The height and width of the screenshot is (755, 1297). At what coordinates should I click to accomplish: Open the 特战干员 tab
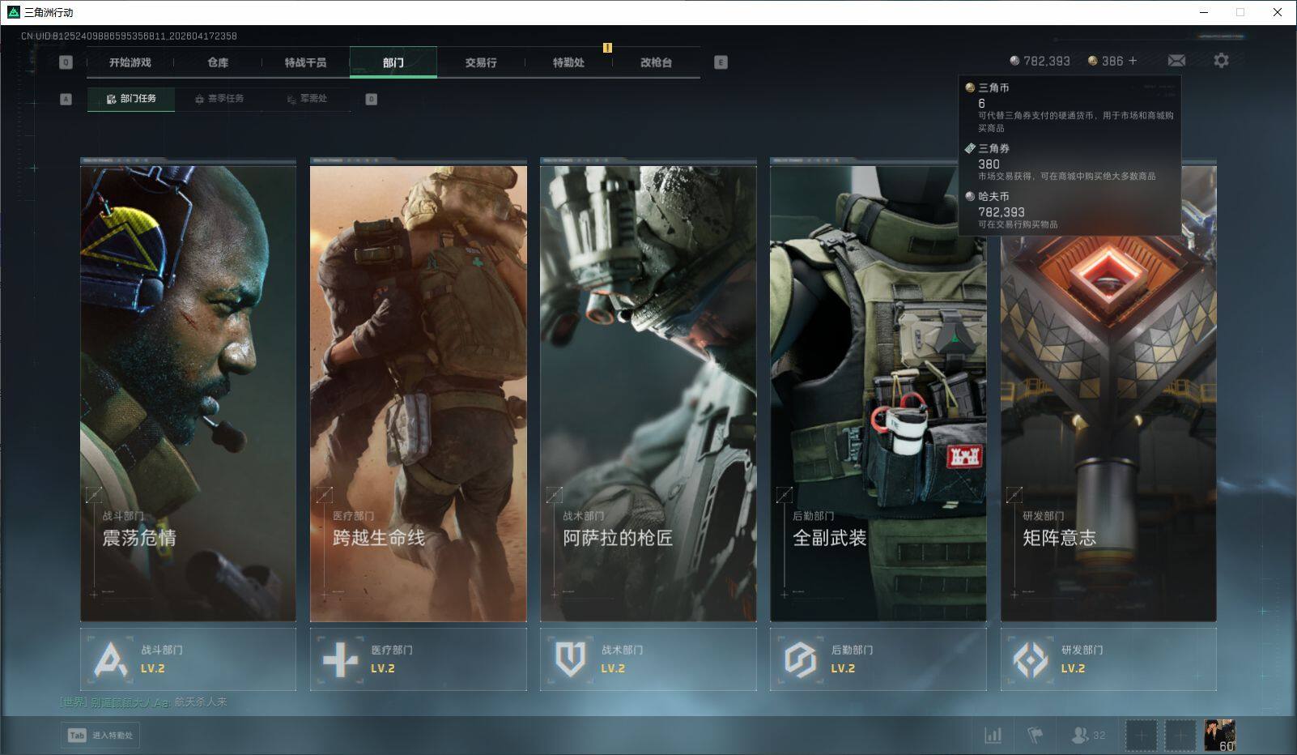(x=305, y=62)
